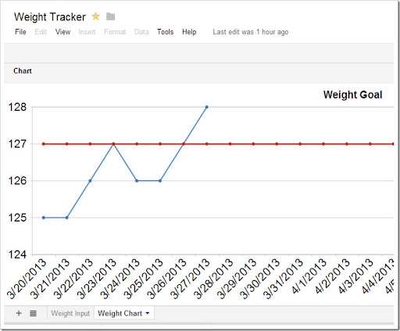Click blue data point at 128 on 3/27/2013
Image resolution: width=400 pixels, height=331 pixels.
pos(207,107)
